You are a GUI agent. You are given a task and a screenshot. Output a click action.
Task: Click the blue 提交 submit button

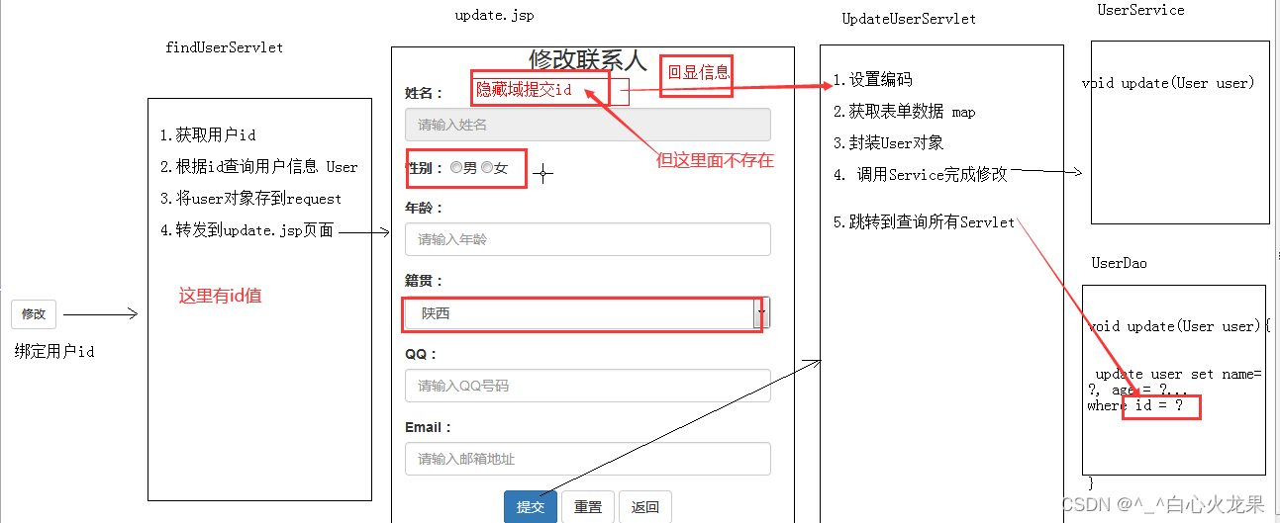pos(531,506)
